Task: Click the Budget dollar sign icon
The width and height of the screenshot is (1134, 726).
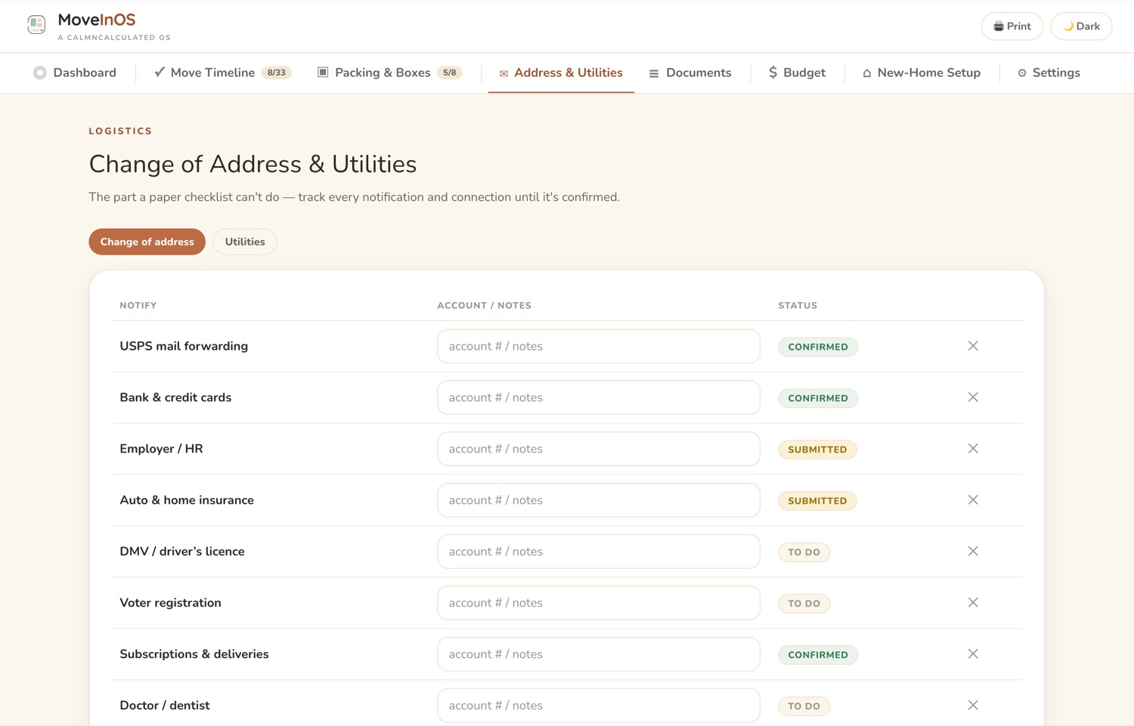Action: point(773,73)
